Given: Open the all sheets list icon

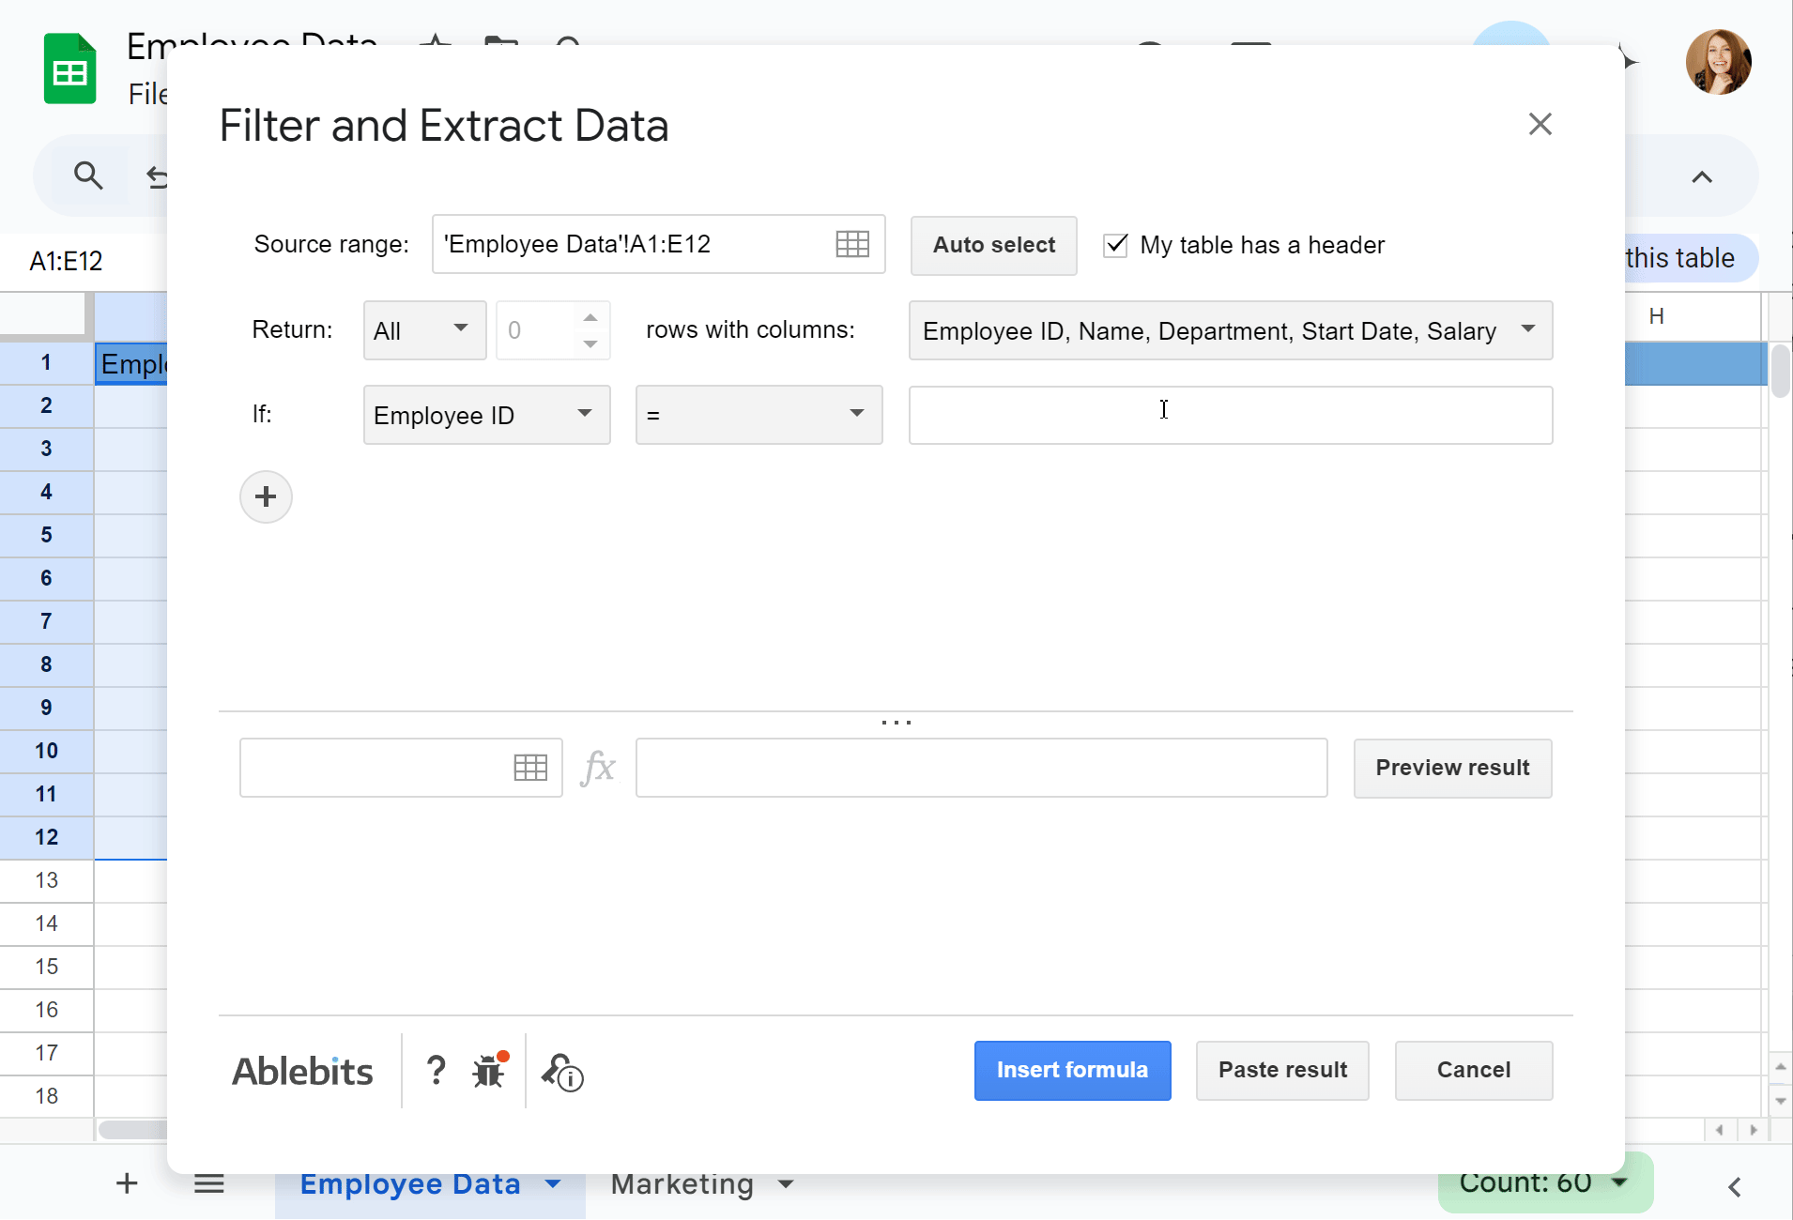Looking at the screenshot, I should click(x=208, y=1183).
